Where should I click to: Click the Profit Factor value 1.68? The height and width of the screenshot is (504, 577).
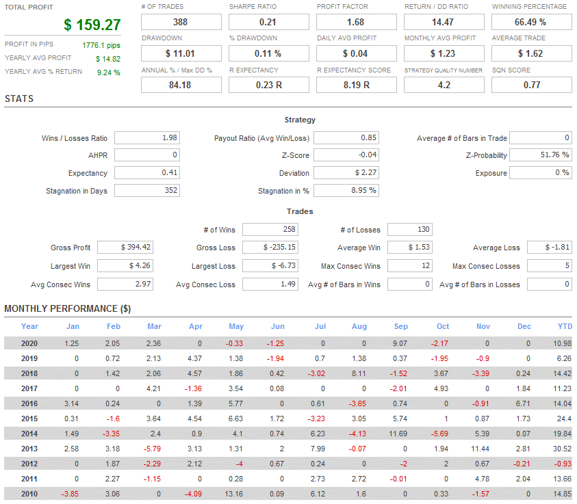[356, 22]
